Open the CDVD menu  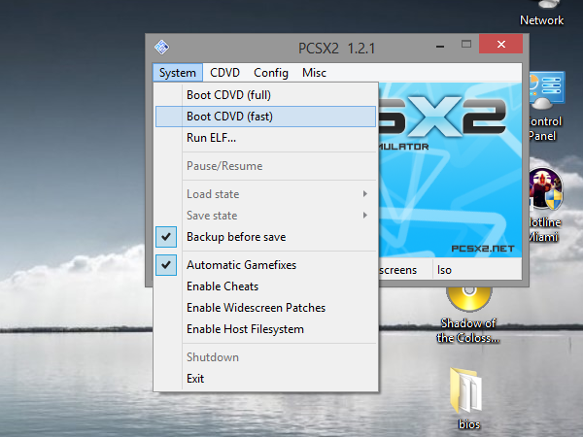coord(224,73)
